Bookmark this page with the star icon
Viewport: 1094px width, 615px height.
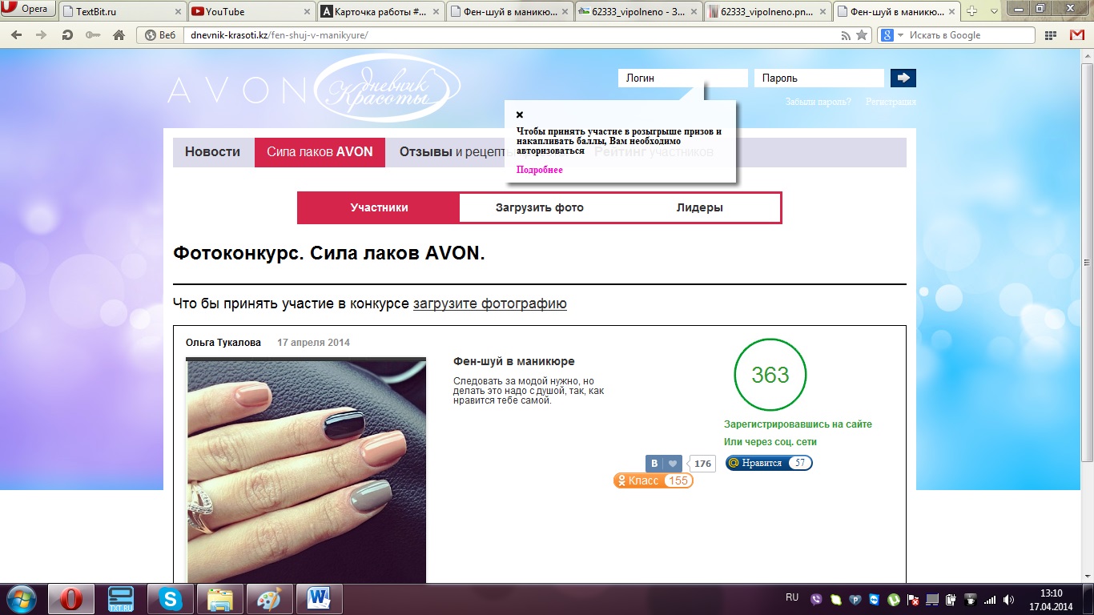point(862,35)
